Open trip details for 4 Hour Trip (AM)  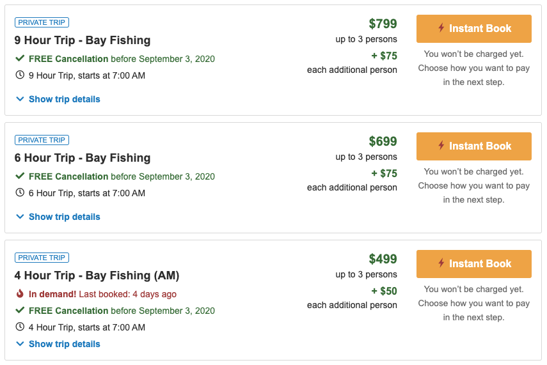point(58,344)
